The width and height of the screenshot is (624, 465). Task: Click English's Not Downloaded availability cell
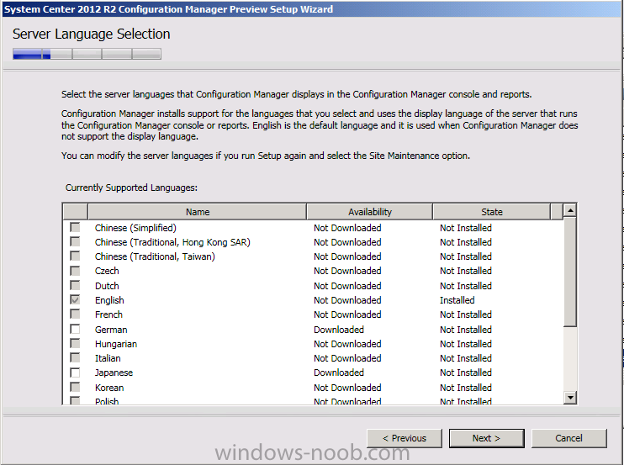tap(347, 300)
